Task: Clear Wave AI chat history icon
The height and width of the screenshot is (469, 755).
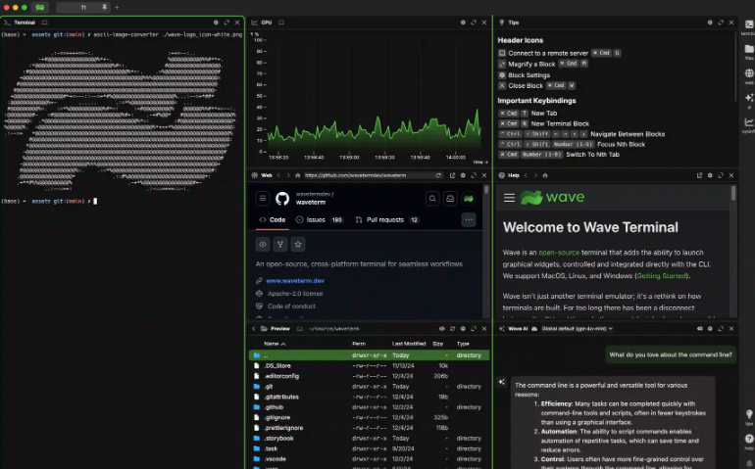Action: [x=700, y=329]
